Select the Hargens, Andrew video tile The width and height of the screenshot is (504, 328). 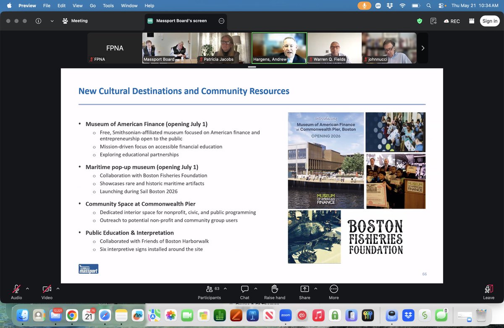(x=279, y=48)
